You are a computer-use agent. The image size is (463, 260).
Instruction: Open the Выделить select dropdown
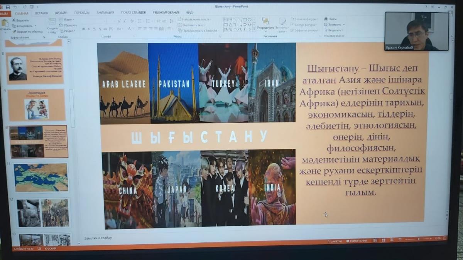point(335,30)
